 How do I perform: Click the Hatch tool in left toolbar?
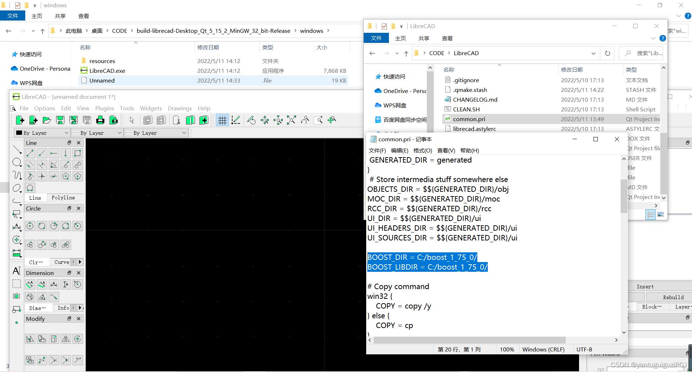tap(17, 284)
